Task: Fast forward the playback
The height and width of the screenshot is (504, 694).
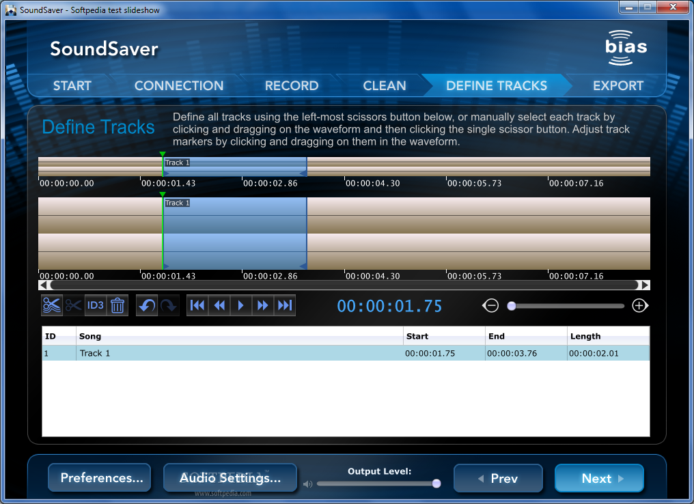Action: 262,305
